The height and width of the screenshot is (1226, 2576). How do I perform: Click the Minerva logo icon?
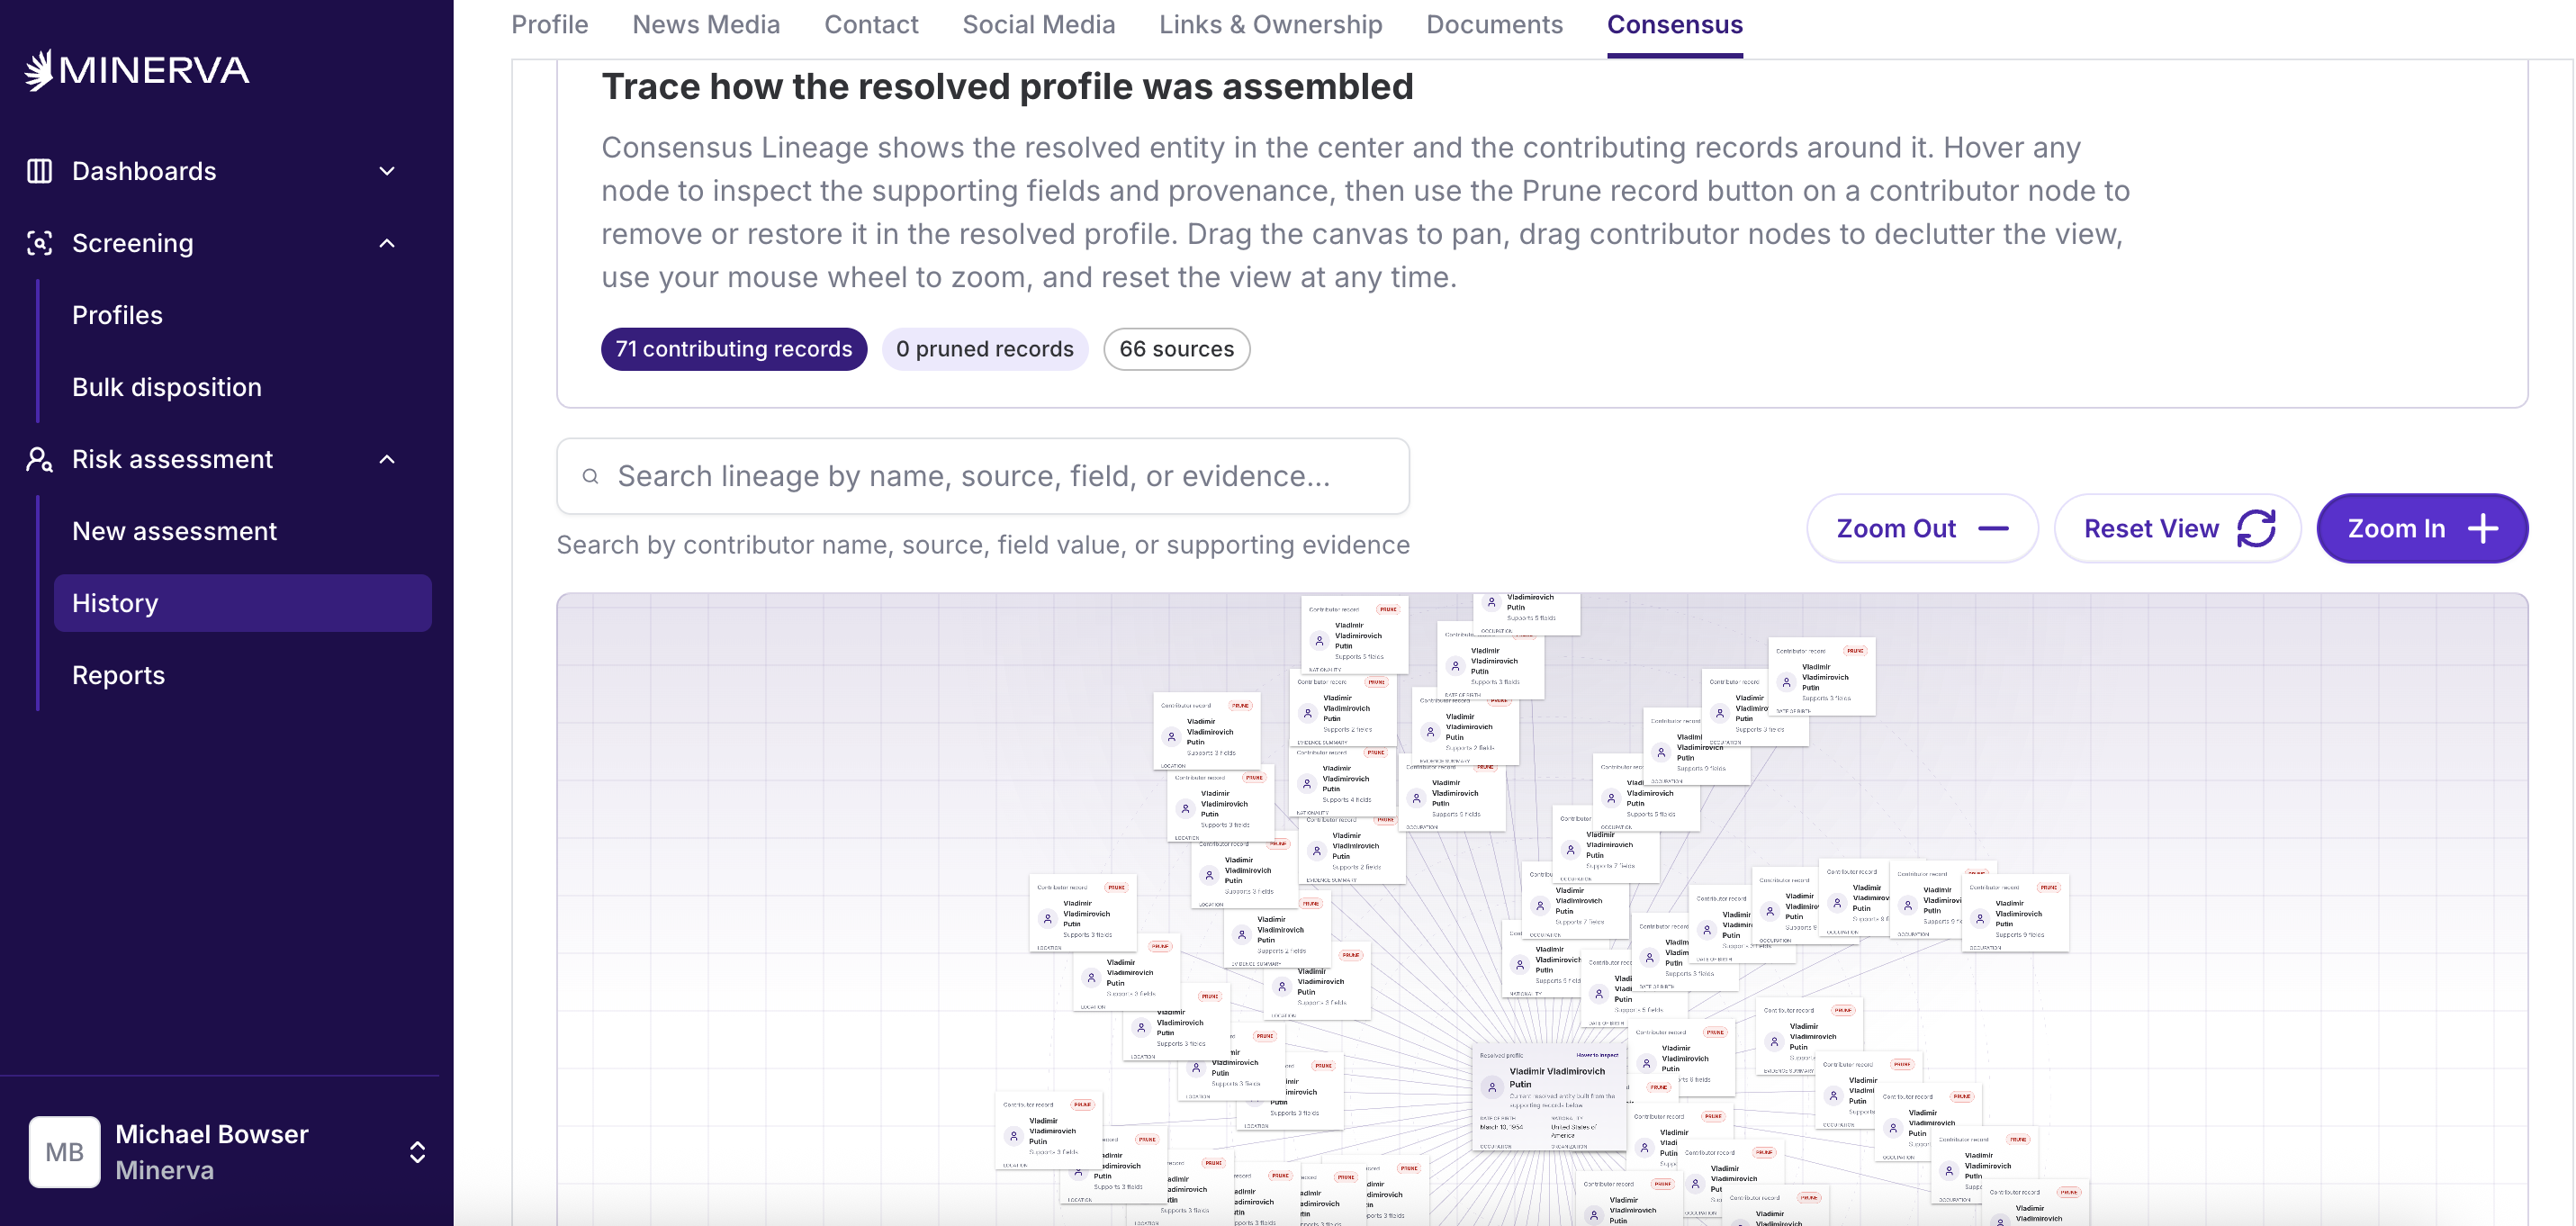click(39, 70)
